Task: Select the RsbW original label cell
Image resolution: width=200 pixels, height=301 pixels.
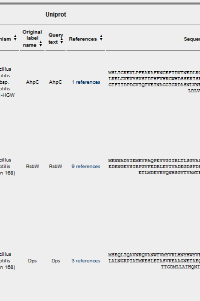Action: tap(32, 167)
